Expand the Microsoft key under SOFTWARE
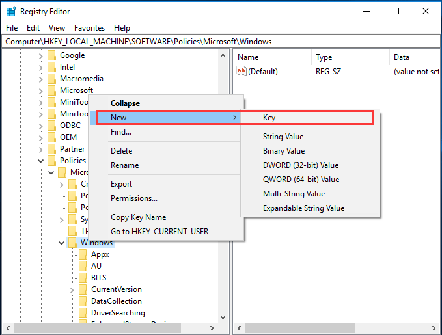The width and height of the screenshot is (442, 335). tap(40, 91)
